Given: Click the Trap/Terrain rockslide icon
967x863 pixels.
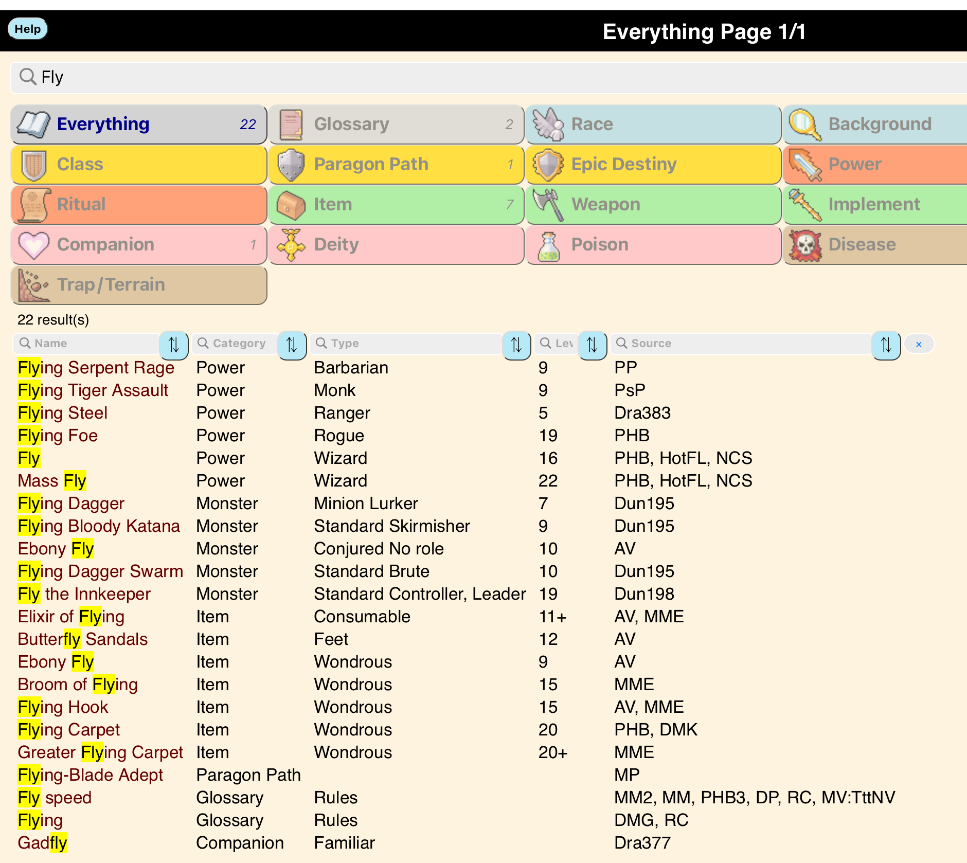Looking at the screenshot, I should tap(34, 285).
